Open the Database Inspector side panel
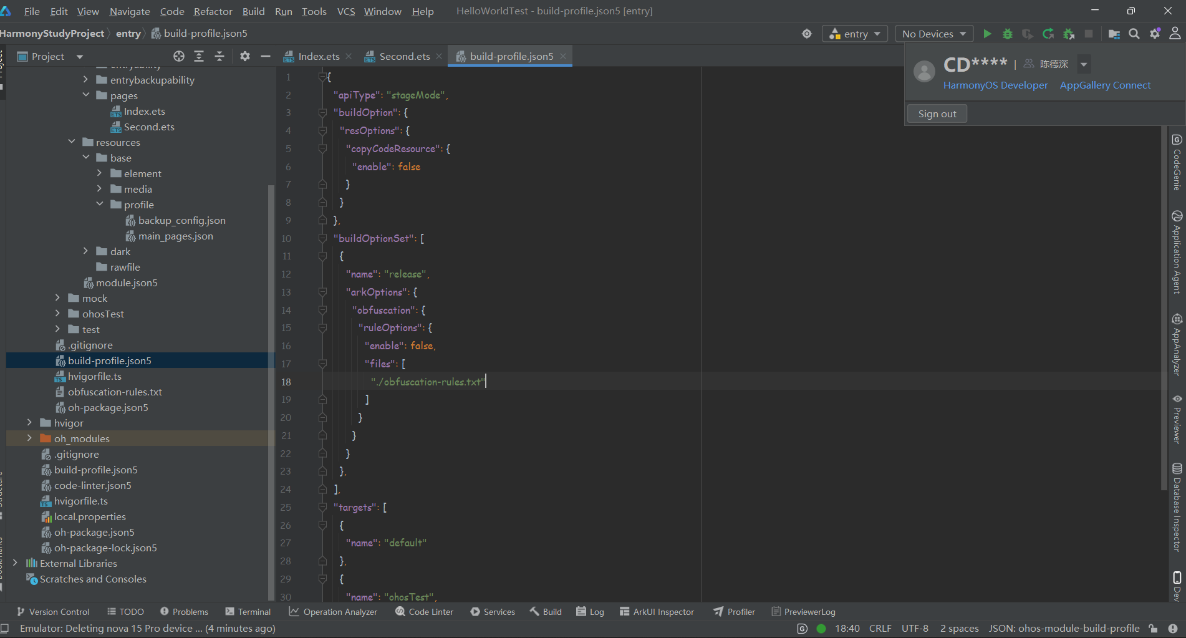The image size is (1186, 638). coord(1177,508)
